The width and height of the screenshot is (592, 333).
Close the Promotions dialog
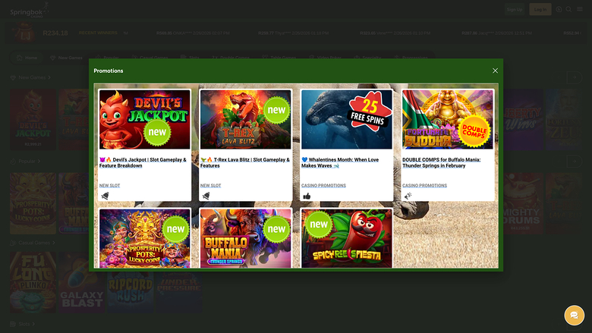[495, 71]
